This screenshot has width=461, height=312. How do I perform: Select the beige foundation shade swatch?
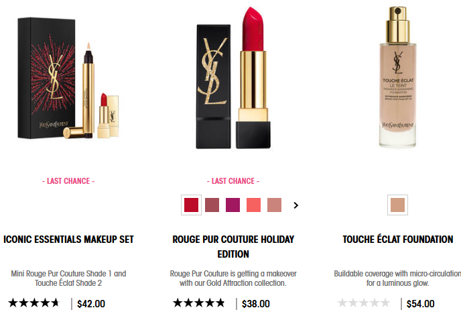click(x=397, y=205)
